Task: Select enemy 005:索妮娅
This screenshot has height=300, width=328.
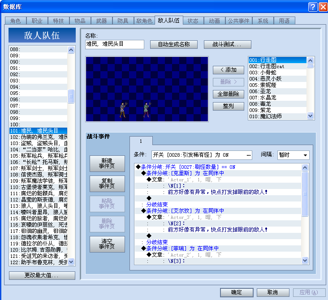Action: [277, 85]
